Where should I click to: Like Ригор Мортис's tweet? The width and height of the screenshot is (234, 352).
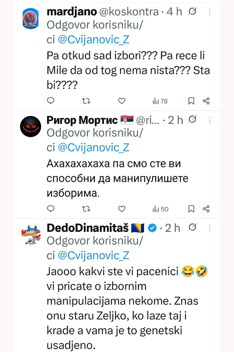coord(122,209)
